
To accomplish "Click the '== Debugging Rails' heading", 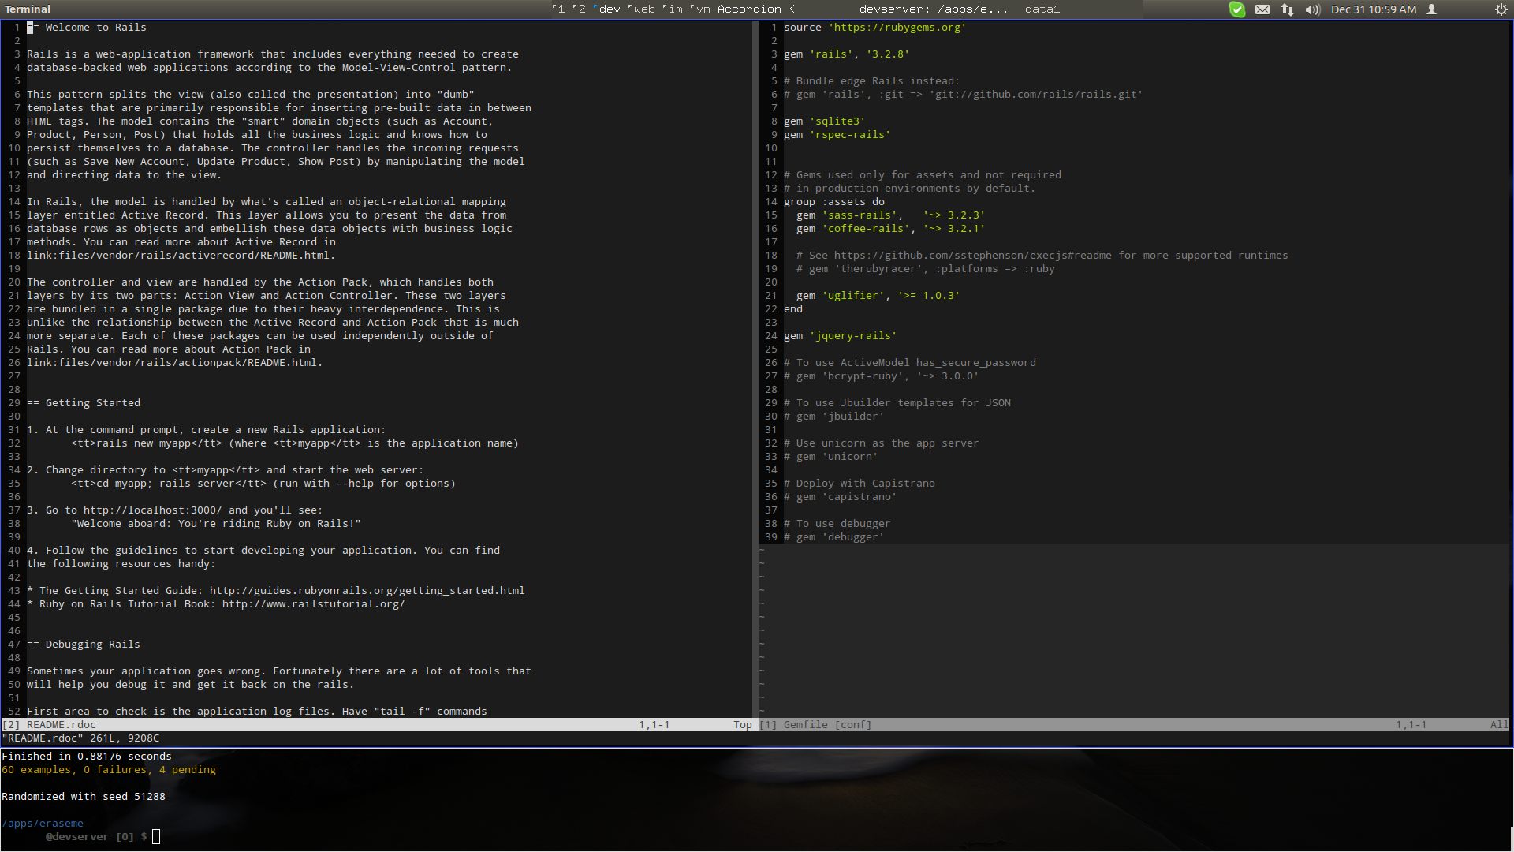I will click(84, 645).
